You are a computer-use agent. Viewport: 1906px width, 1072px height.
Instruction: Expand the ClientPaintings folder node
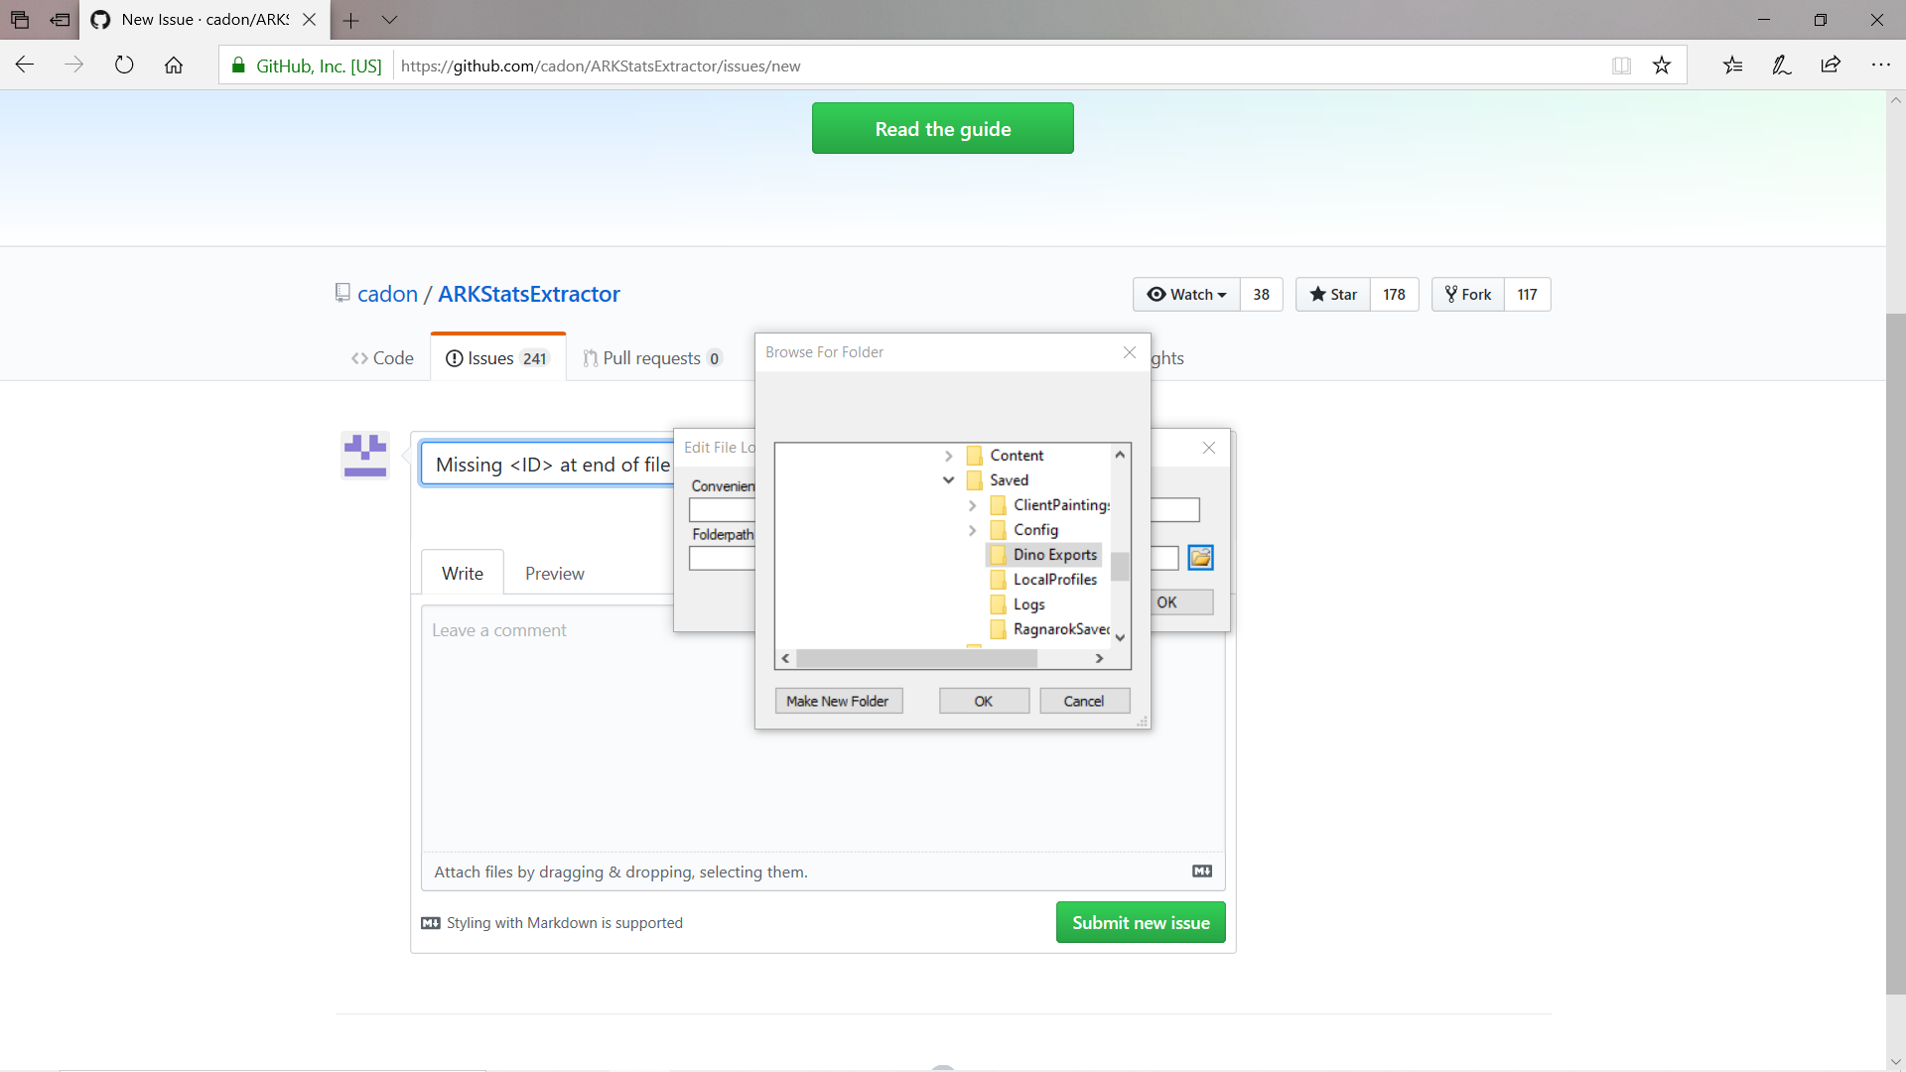[x=973, y=505]
